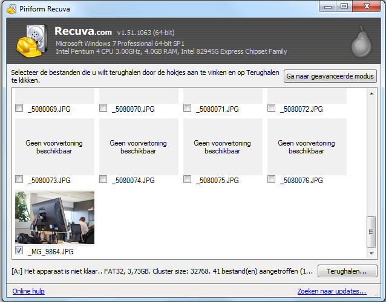Screen dimensions: 386x302
Task: Click 'Zoeken naar updates...' link
Action: tap(332, 291)
